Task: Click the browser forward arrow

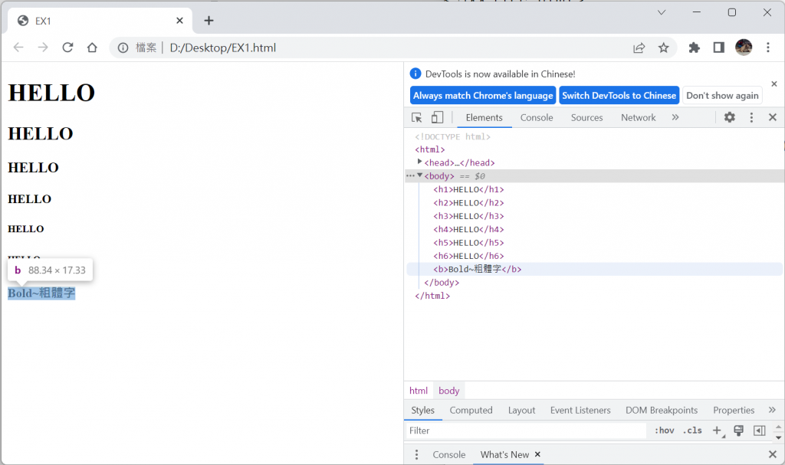Action: click(x=43, y=47)
